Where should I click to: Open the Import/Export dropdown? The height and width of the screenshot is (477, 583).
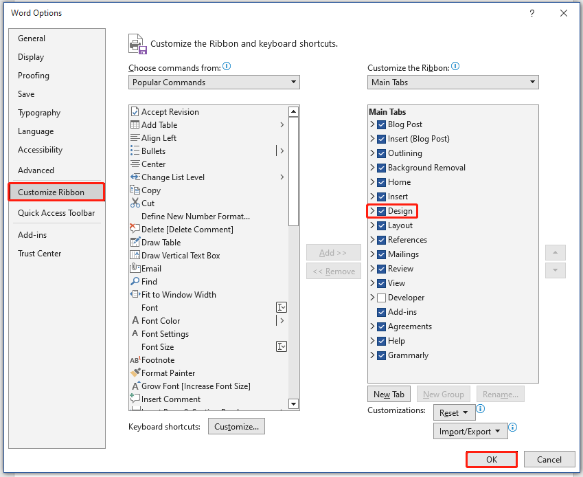coord(470,431)
